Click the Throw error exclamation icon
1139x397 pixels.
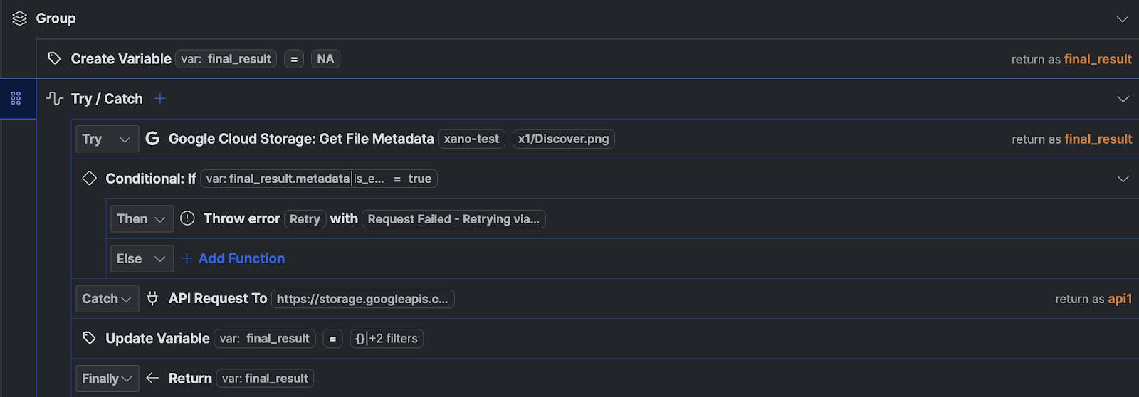(x=187, y=218)
